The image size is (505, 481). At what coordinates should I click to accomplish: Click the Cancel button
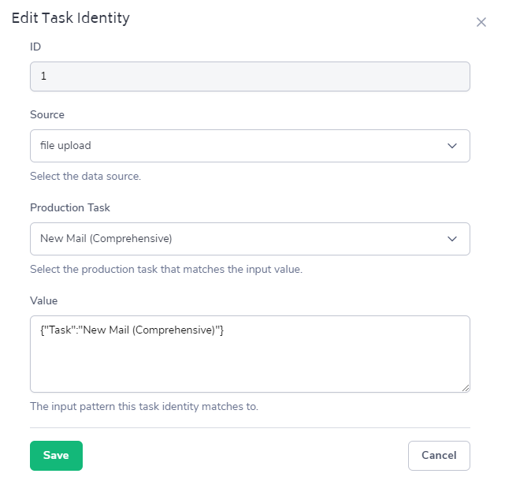point(439,455)
